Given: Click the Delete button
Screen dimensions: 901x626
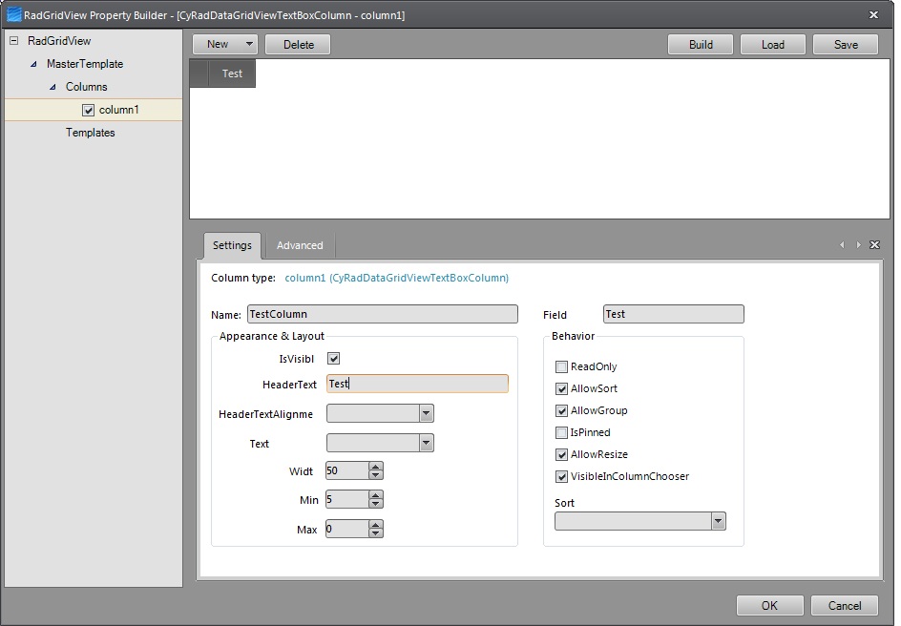Looking at the screenshot, I should pyautogui.click(x=298, y=44).
